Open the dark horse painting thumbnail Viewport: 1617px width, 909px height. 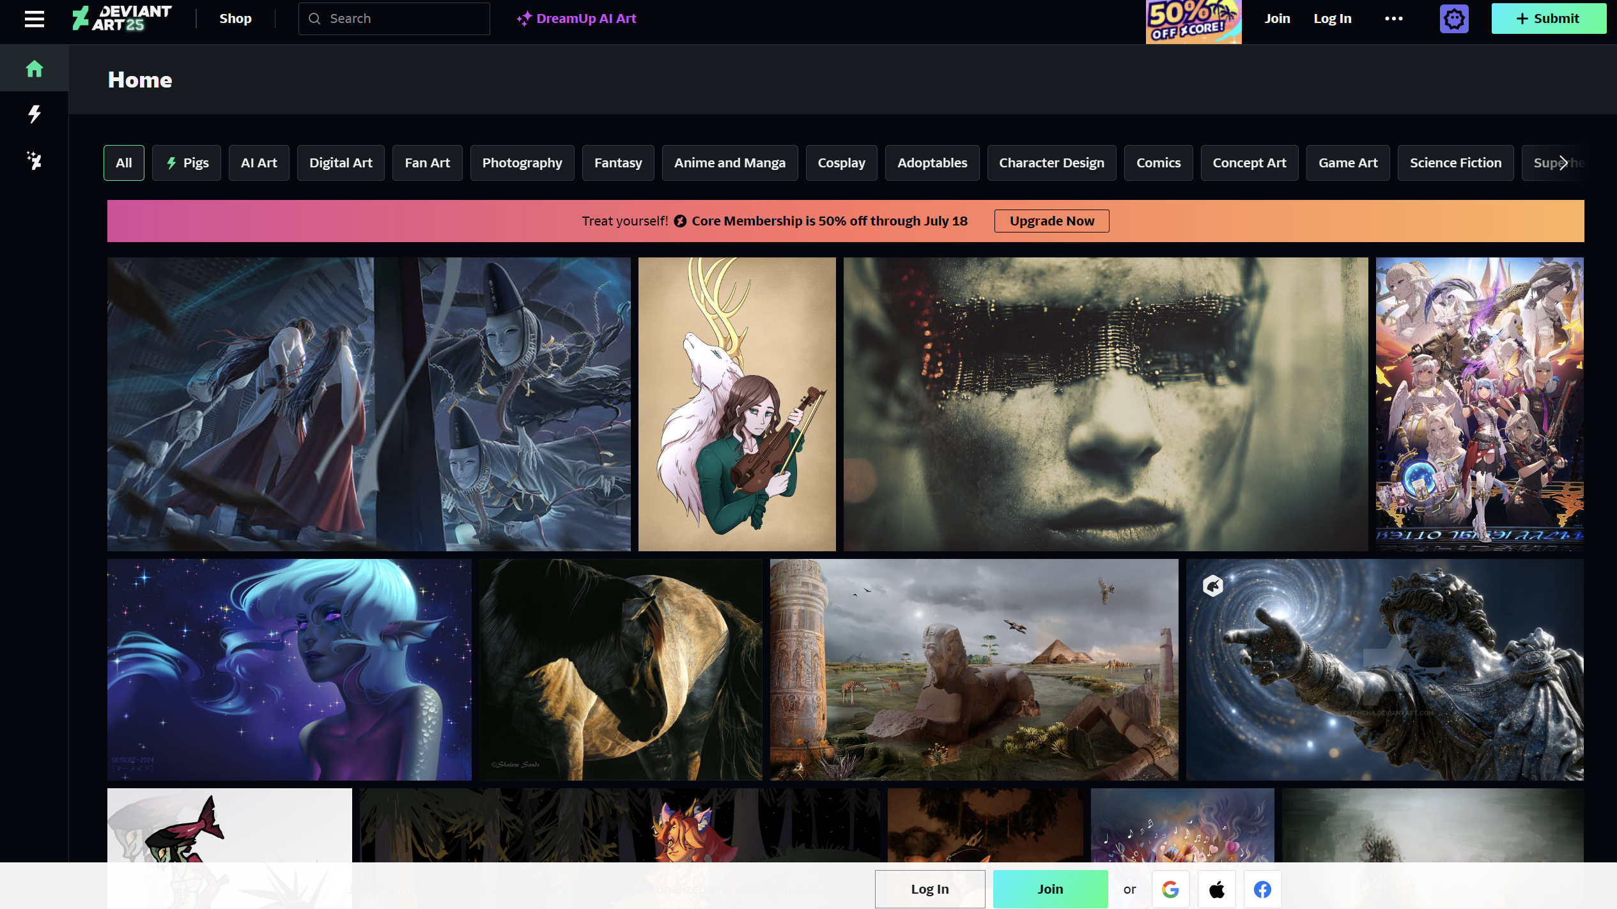621,669
